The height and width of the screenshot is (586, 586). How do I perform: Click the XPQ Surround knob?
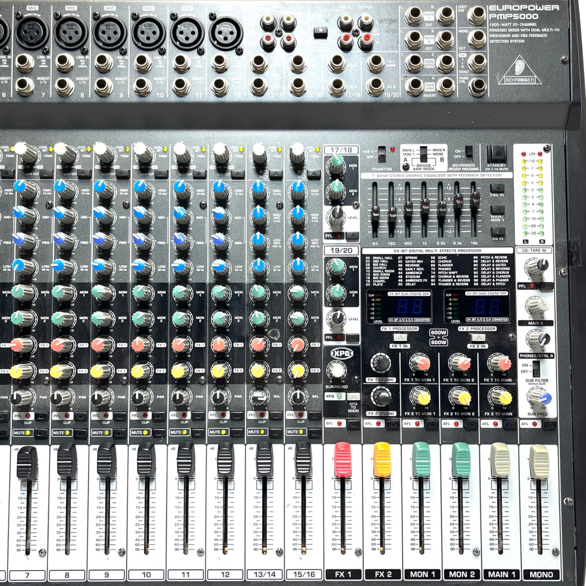click(x=337, y=370)
